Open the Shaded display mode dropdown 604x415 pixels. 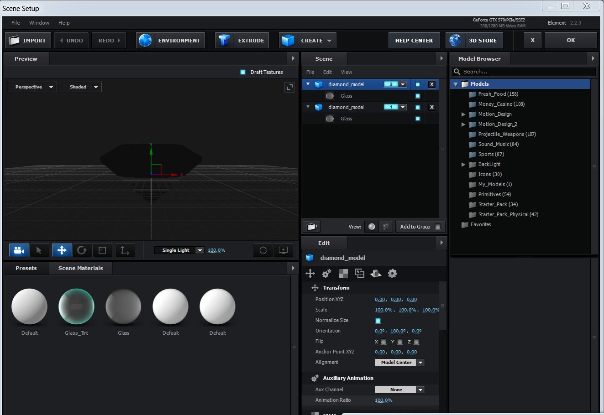82,87
